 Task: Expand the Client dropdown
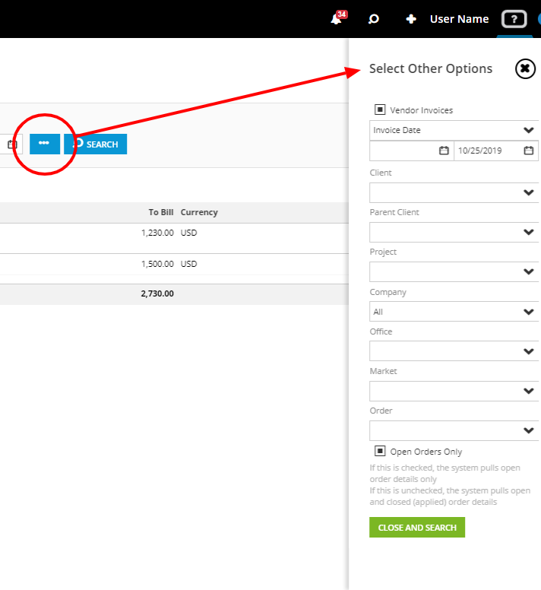(454, 192)
